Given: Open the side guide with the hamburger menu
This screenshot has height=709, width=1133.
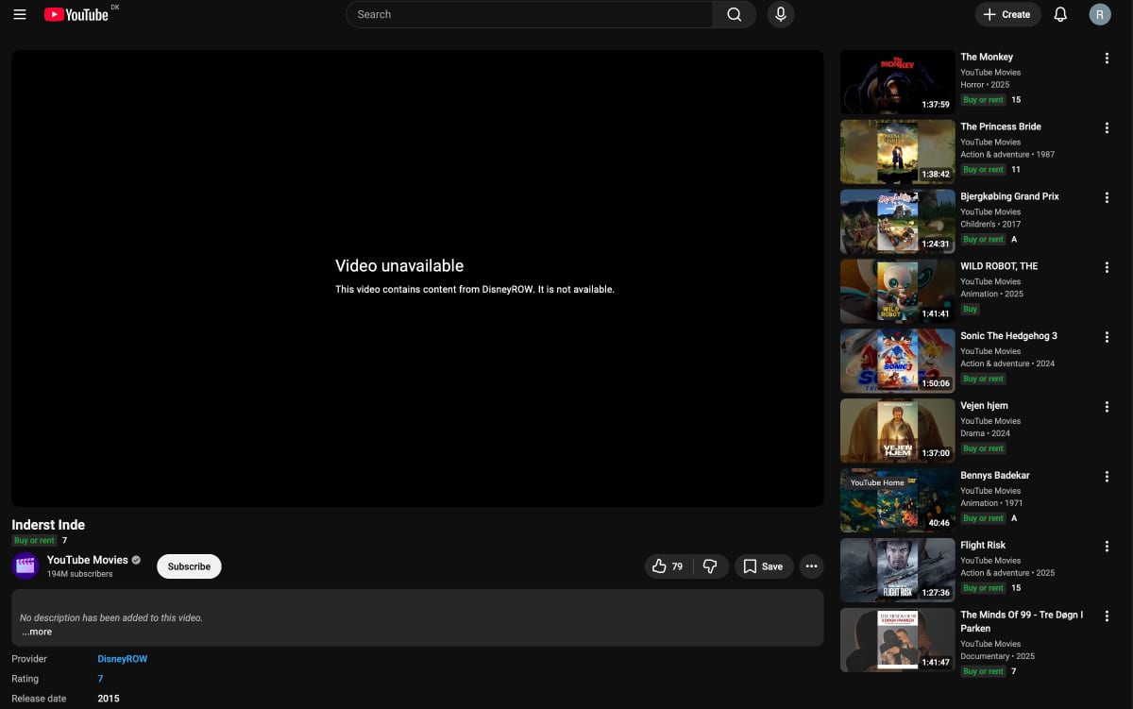Looking at the screenshot, I should click(x=20, y=14).
